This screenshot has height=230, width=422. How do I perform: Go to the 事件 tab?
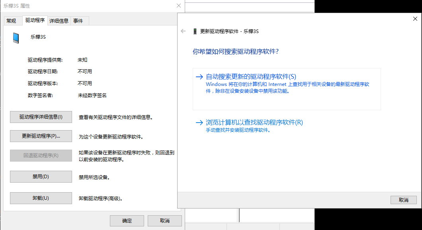pos(78,21)
